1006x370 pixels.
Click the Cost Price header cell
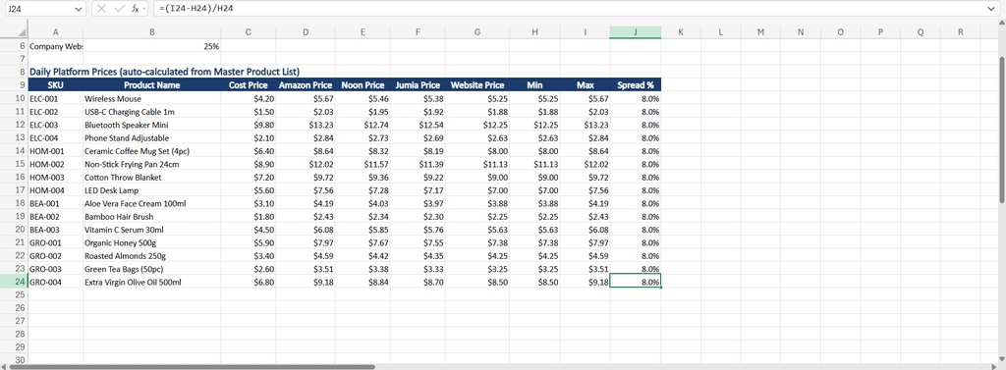click(249, 85)
